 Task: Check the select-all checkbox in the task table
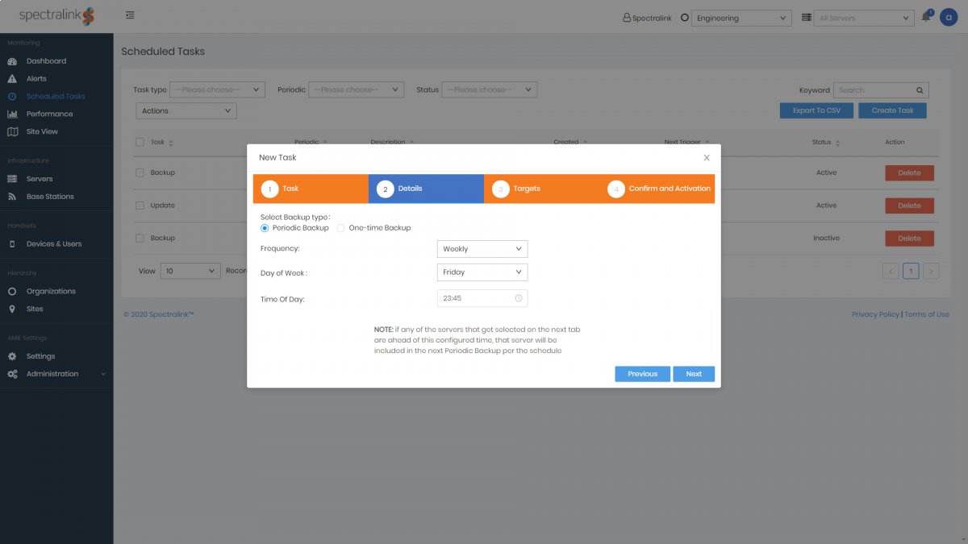[x=138, y=141]
